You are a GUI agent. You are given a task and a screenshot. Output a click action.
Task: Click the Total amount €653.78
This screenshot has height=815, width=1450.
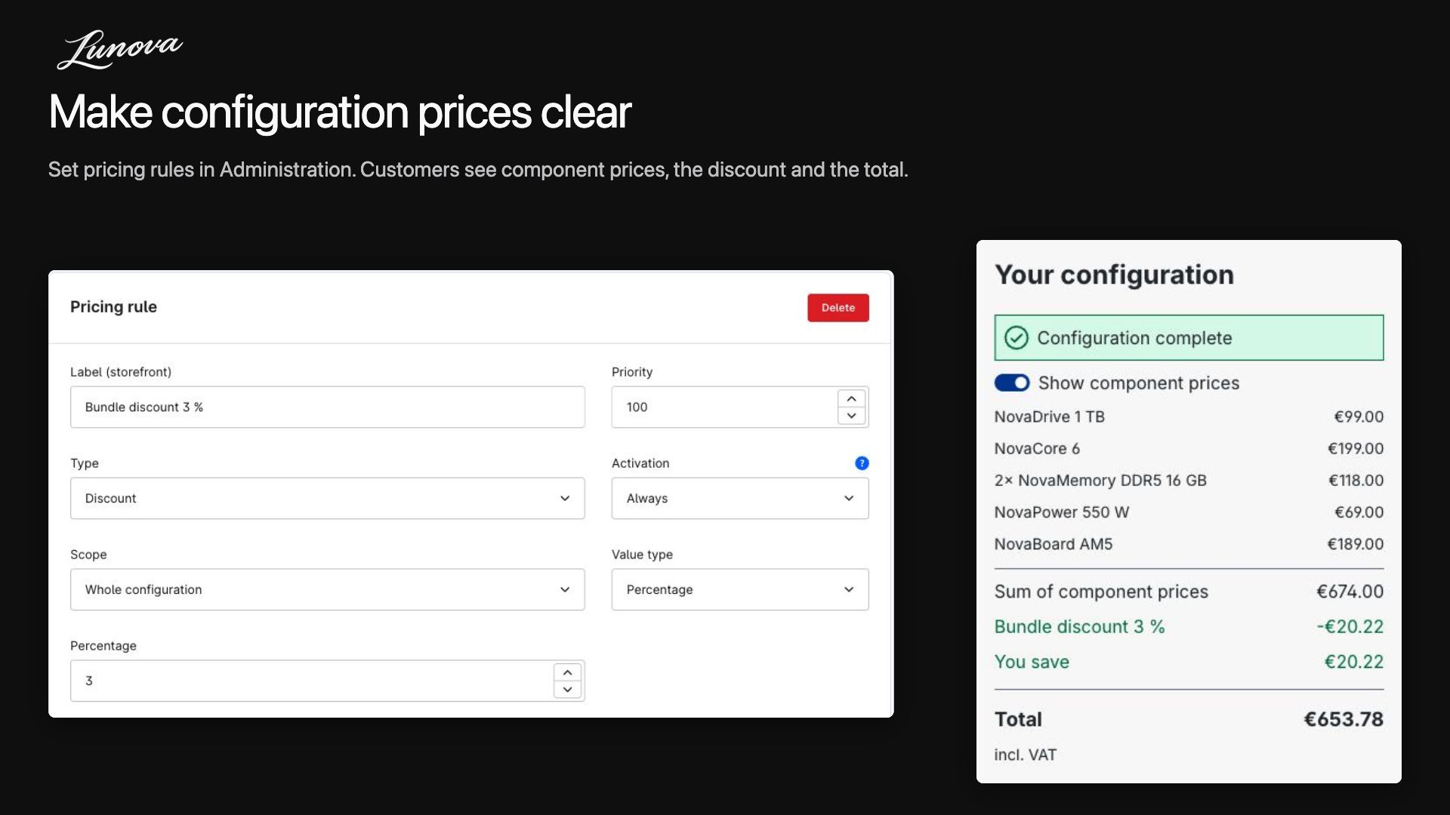pos(1344,719)
